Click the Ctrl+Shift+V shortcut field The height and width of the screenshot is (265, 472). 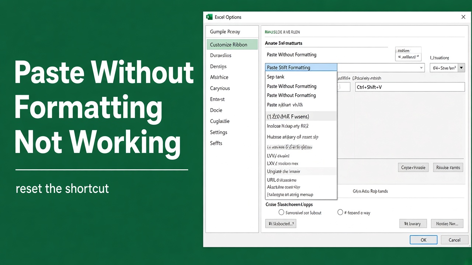click(409, 87)
